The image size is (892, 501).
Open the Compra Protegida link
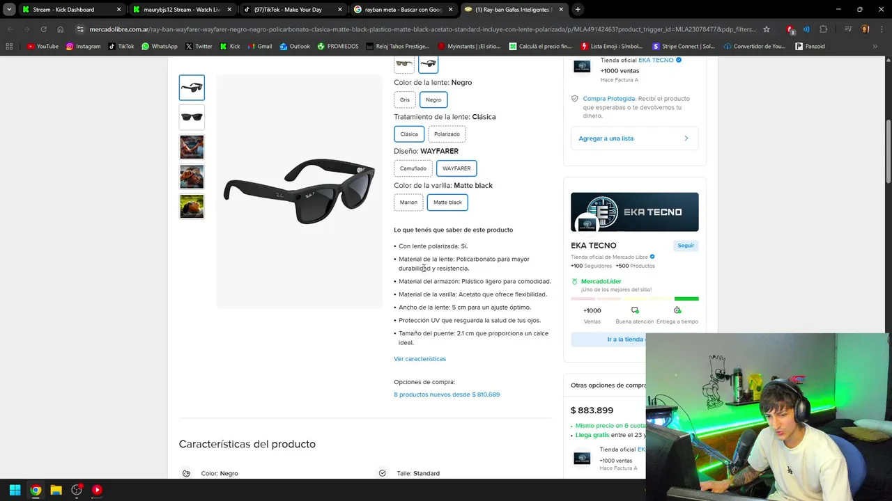(609, 99)
